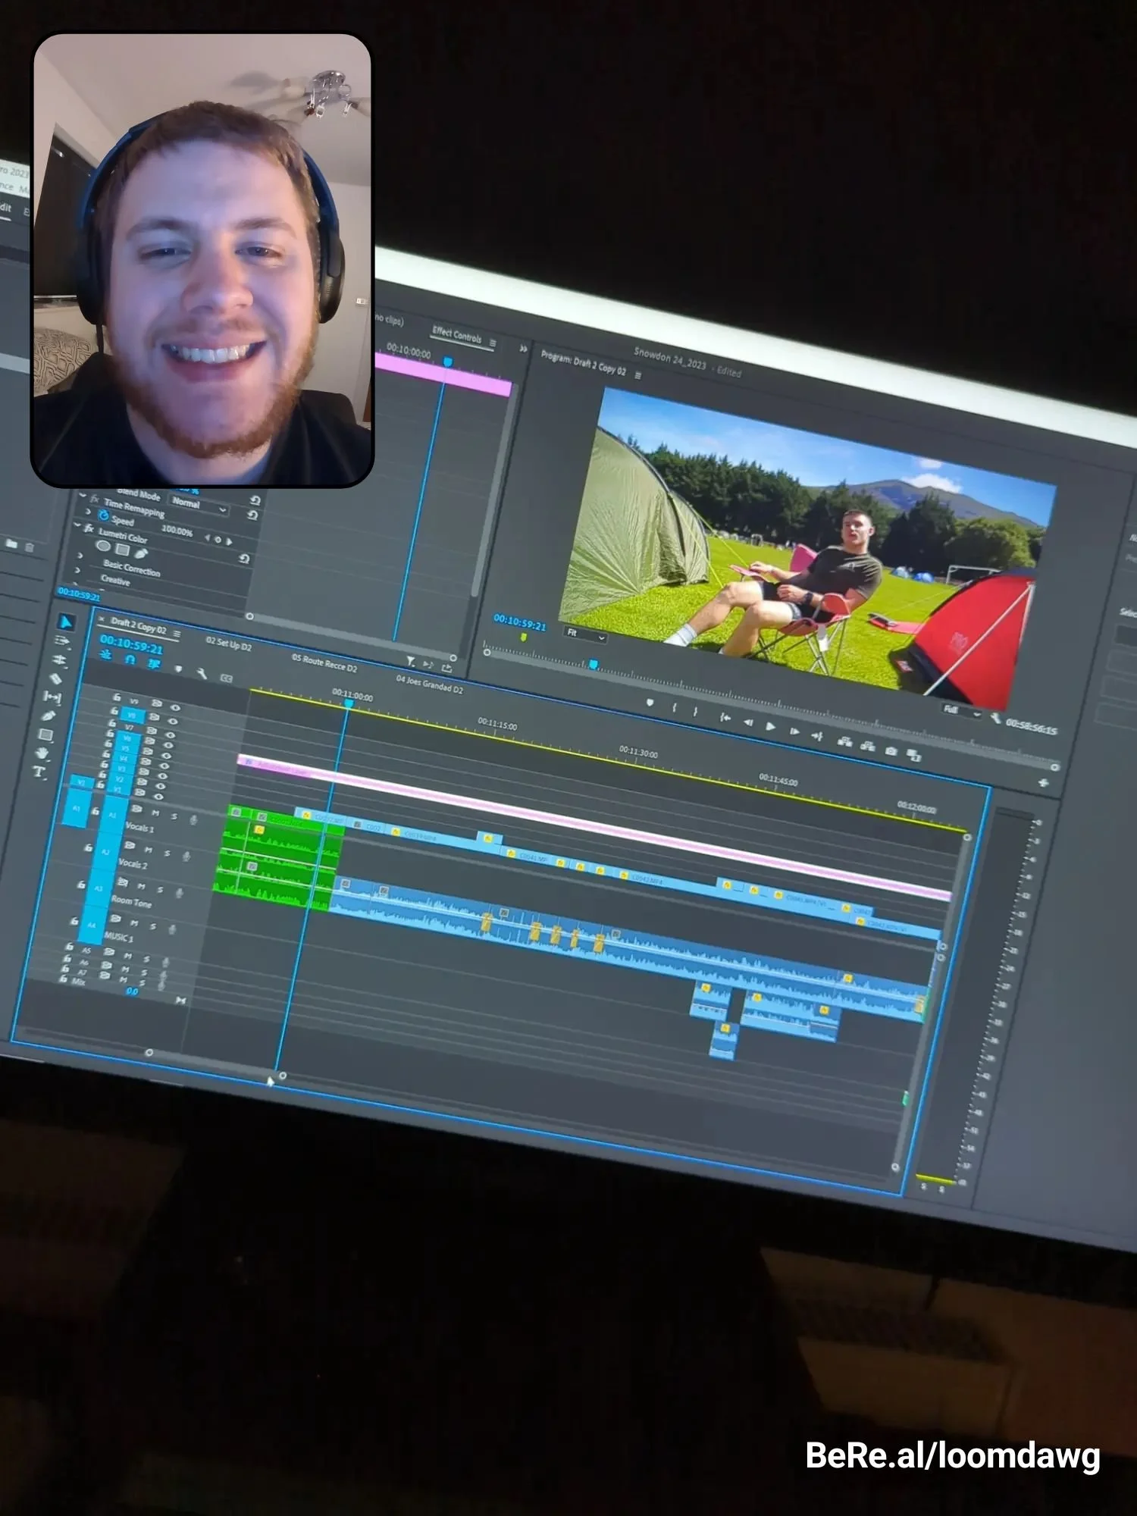Reset the Lumetri Color effect
The width and height of the screenshot is (1137, 1516).
coord(244,559)
